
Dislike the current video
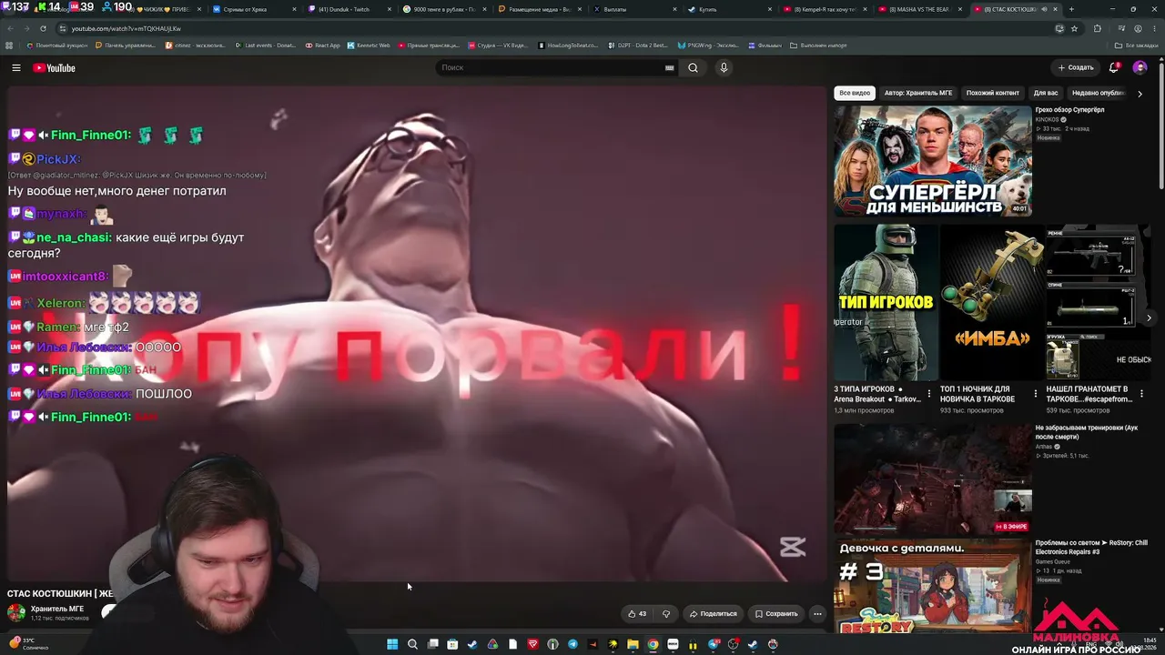coord(665,614)
